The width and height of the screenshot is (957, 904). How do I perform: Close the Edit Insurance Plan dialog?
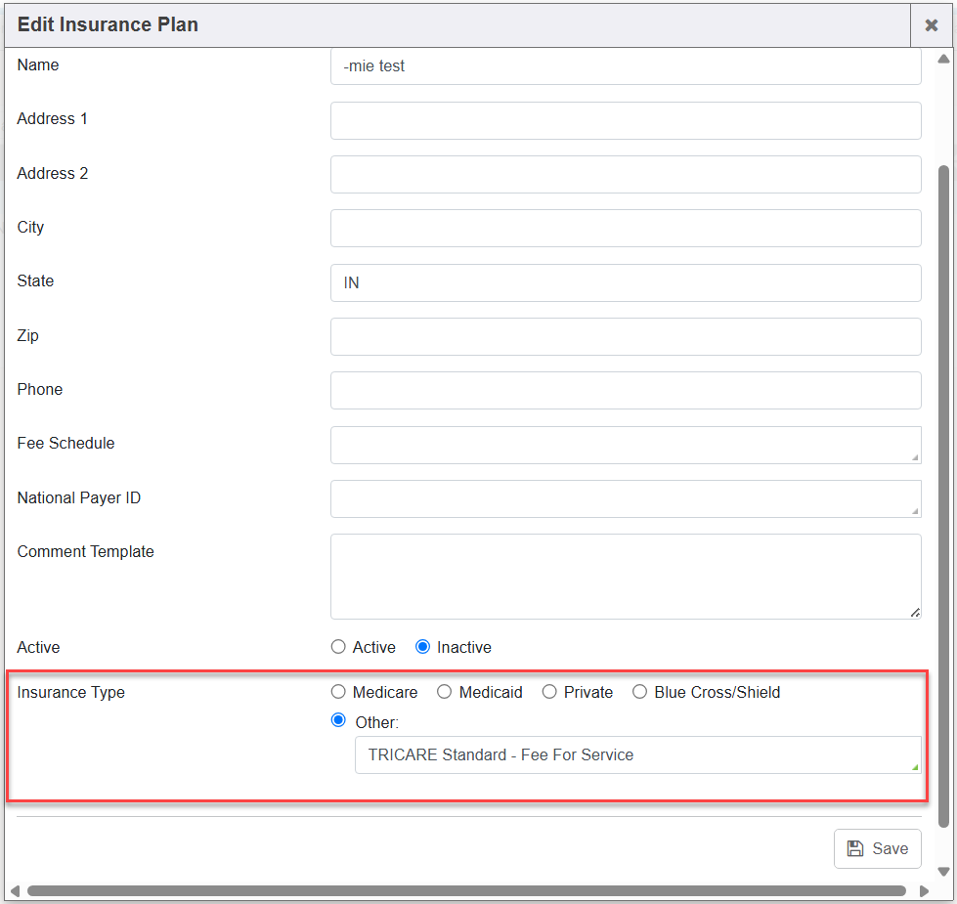pyautogui.click(x=931, y=25)
